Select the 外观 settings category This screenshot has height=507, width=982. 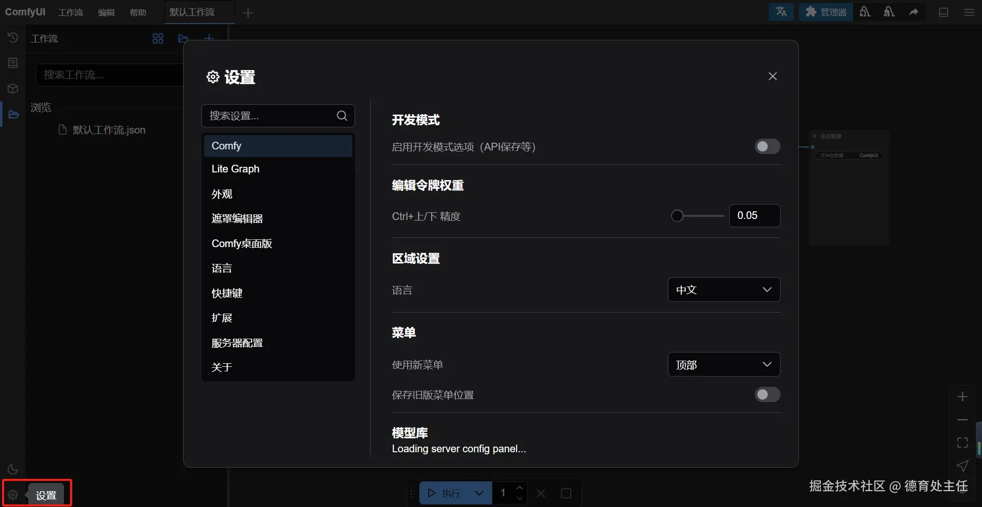(278, 194)
